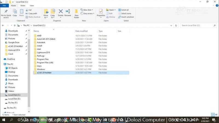219x123 pixels.
Task: Switch to the View ribbon tab
Action: point(32,5)
